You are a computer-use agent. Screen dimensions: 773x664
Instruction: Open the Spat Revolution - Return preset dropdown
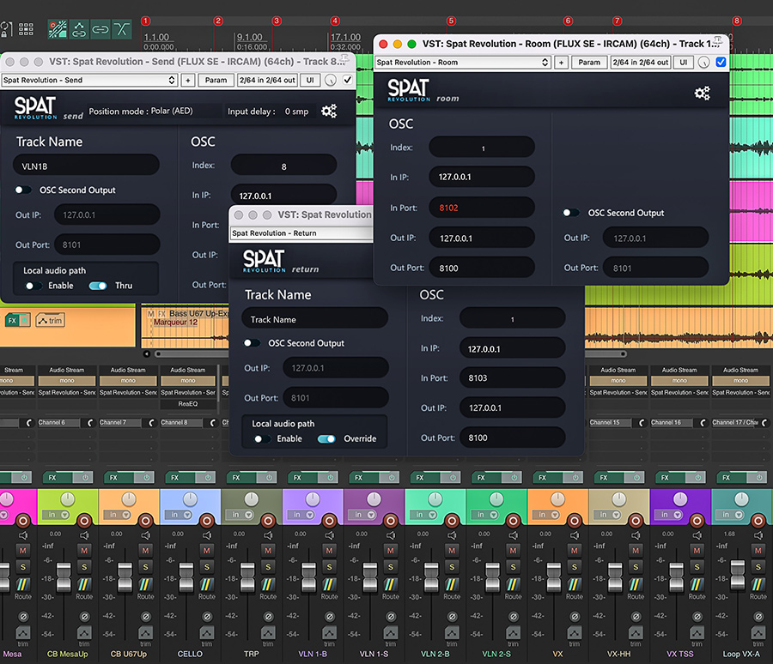(301, 233)
